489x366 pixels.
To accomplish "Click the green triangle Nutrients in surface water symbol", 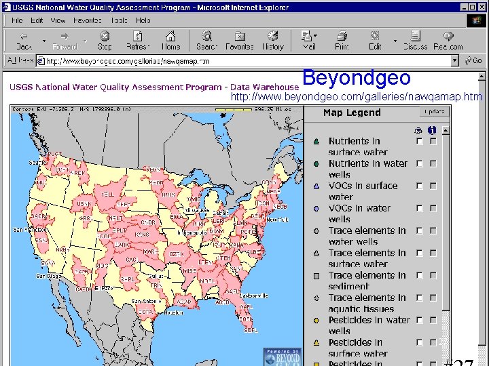I will coord(316,142).
